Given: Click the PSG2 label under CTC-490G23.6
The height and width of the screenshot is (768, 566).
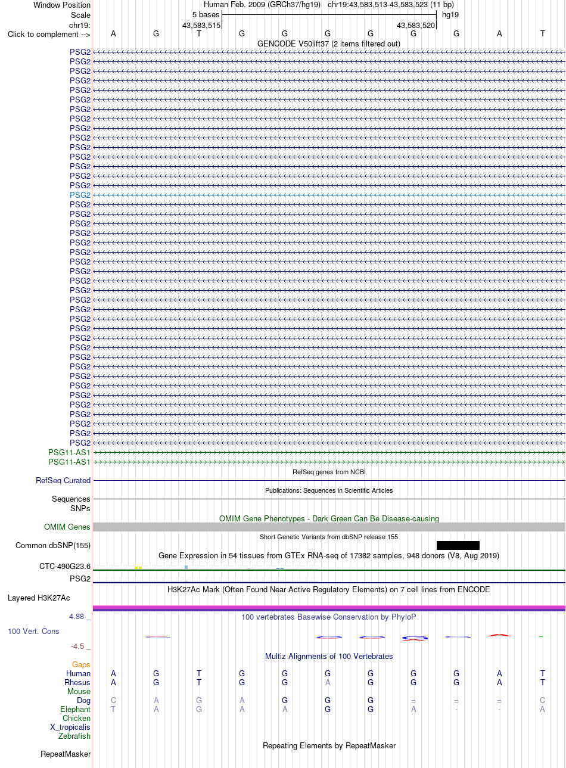Looking at the screenshot, I should [80, 579].
